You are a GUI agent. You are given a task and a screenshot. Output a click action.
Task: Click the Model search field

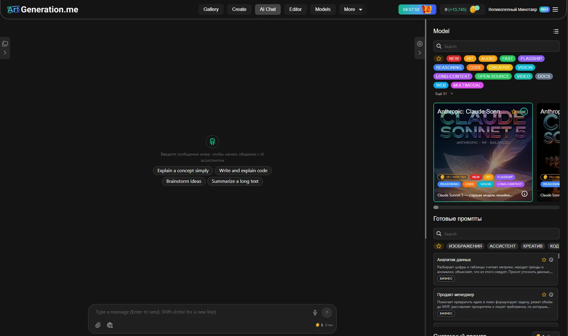click(x=496, y=46)
